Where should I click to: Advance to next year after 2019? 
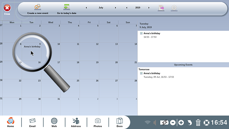[x=149, y=8]
